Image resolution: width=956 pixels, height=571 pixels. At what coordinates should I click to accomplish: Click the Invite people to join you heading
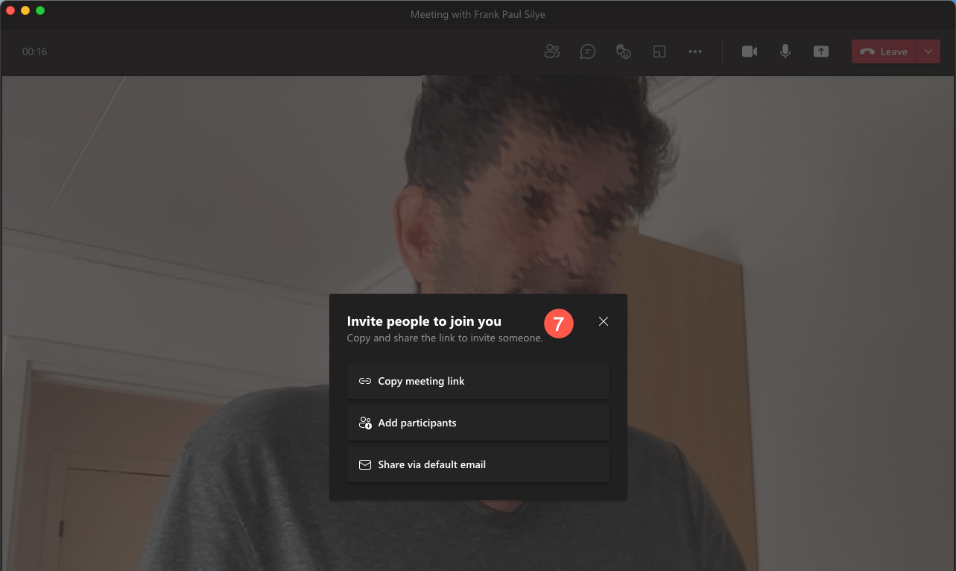click(424, 321)
